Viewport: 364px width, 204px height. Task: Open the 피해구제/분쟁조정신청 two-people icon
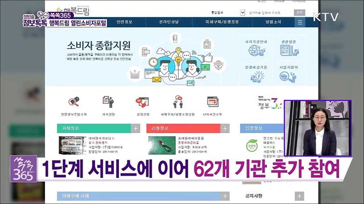(x=178, y=102)
